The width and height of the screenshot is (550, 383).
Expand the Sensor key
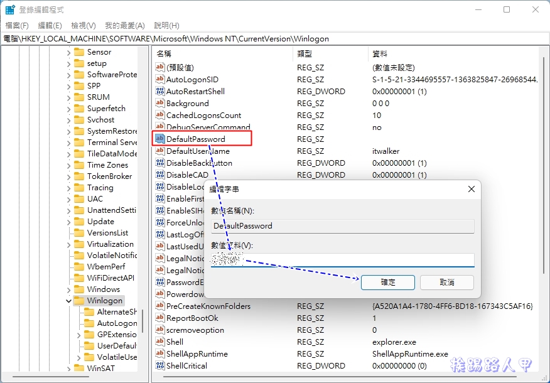[x=69, y=53]
